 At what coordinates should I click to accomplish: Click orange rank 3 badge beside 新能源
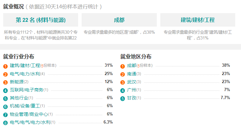[x=5, y=82]
